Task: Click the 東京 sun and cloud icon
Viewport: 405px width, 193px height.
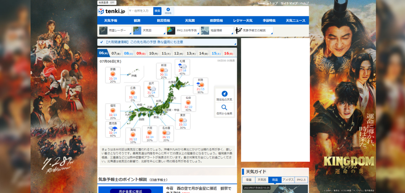Action: click(x=183, y=120)
